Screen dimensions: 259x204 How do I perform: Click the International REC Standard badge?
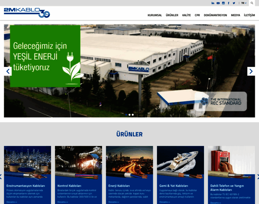pyautogui.click(x=221, y=101)
